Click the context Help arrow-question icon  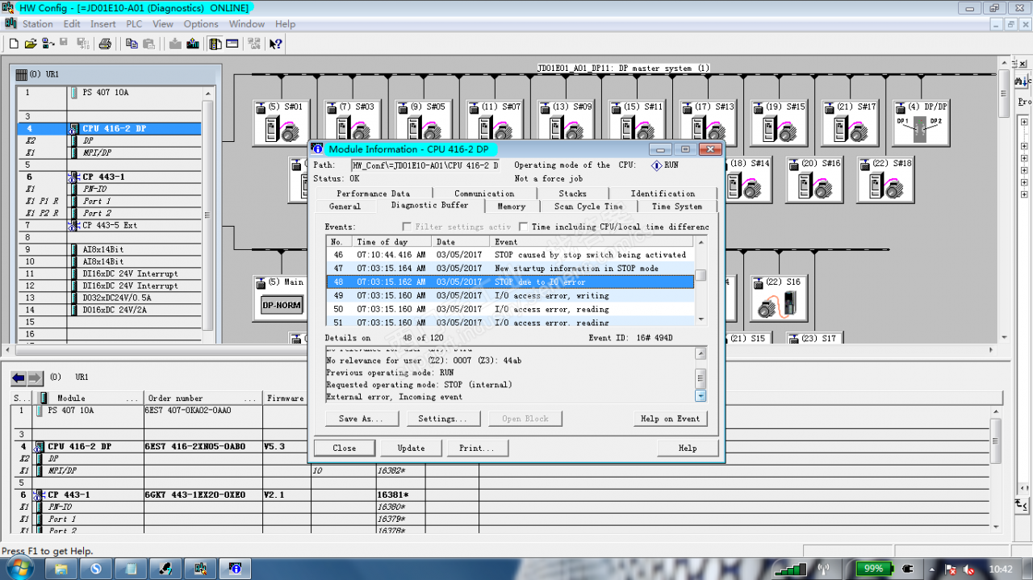coord(276,44)
